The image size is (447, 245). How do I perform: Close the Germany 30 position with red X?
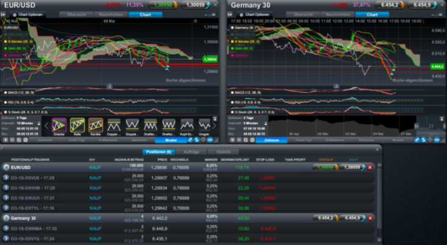click(370, 218)
